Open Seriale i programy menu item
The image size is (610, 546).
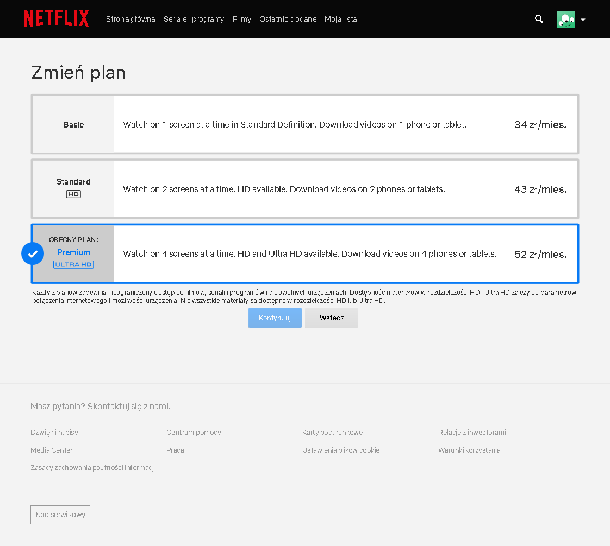[x=194, y=19]
